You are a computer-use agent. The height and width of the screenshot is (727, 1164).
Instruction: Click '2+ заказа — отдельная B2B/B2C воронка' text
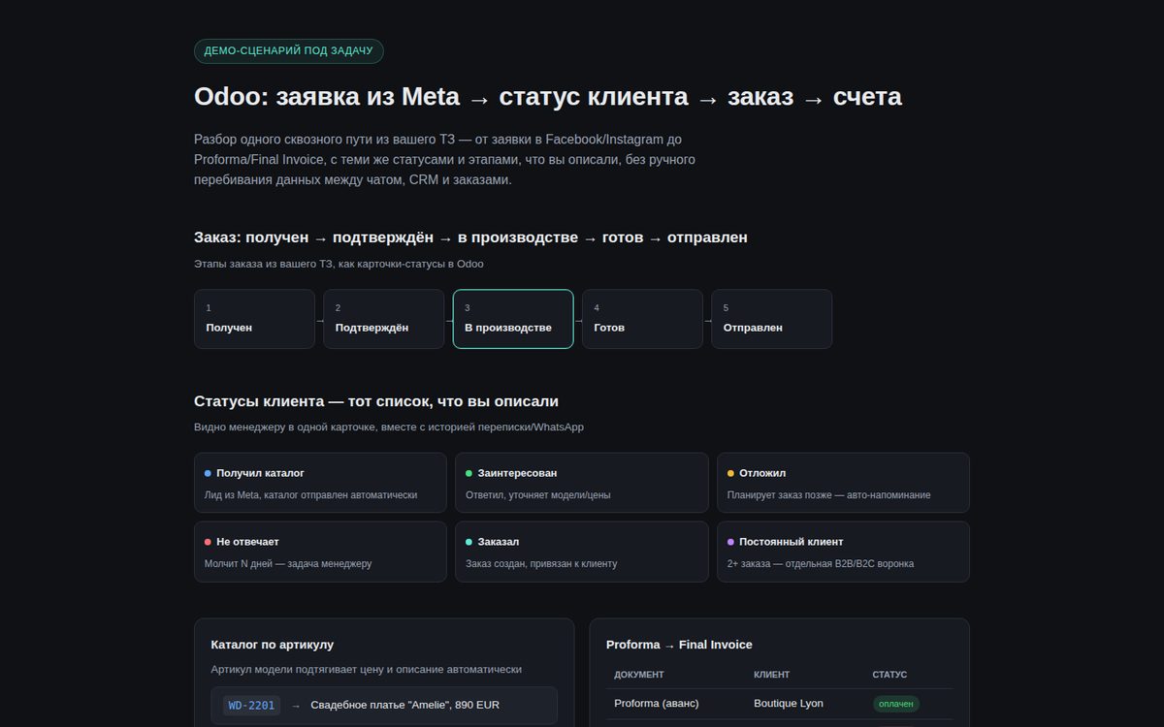(x=821, y=563)
